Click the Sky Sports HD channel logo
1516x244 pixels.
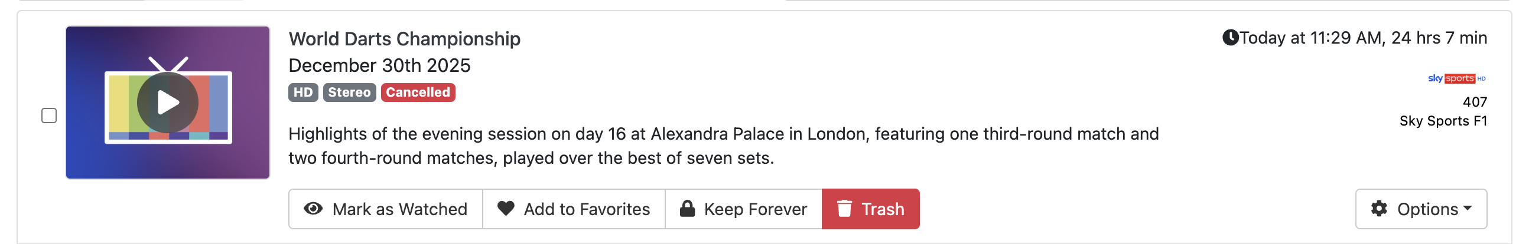1456,78
